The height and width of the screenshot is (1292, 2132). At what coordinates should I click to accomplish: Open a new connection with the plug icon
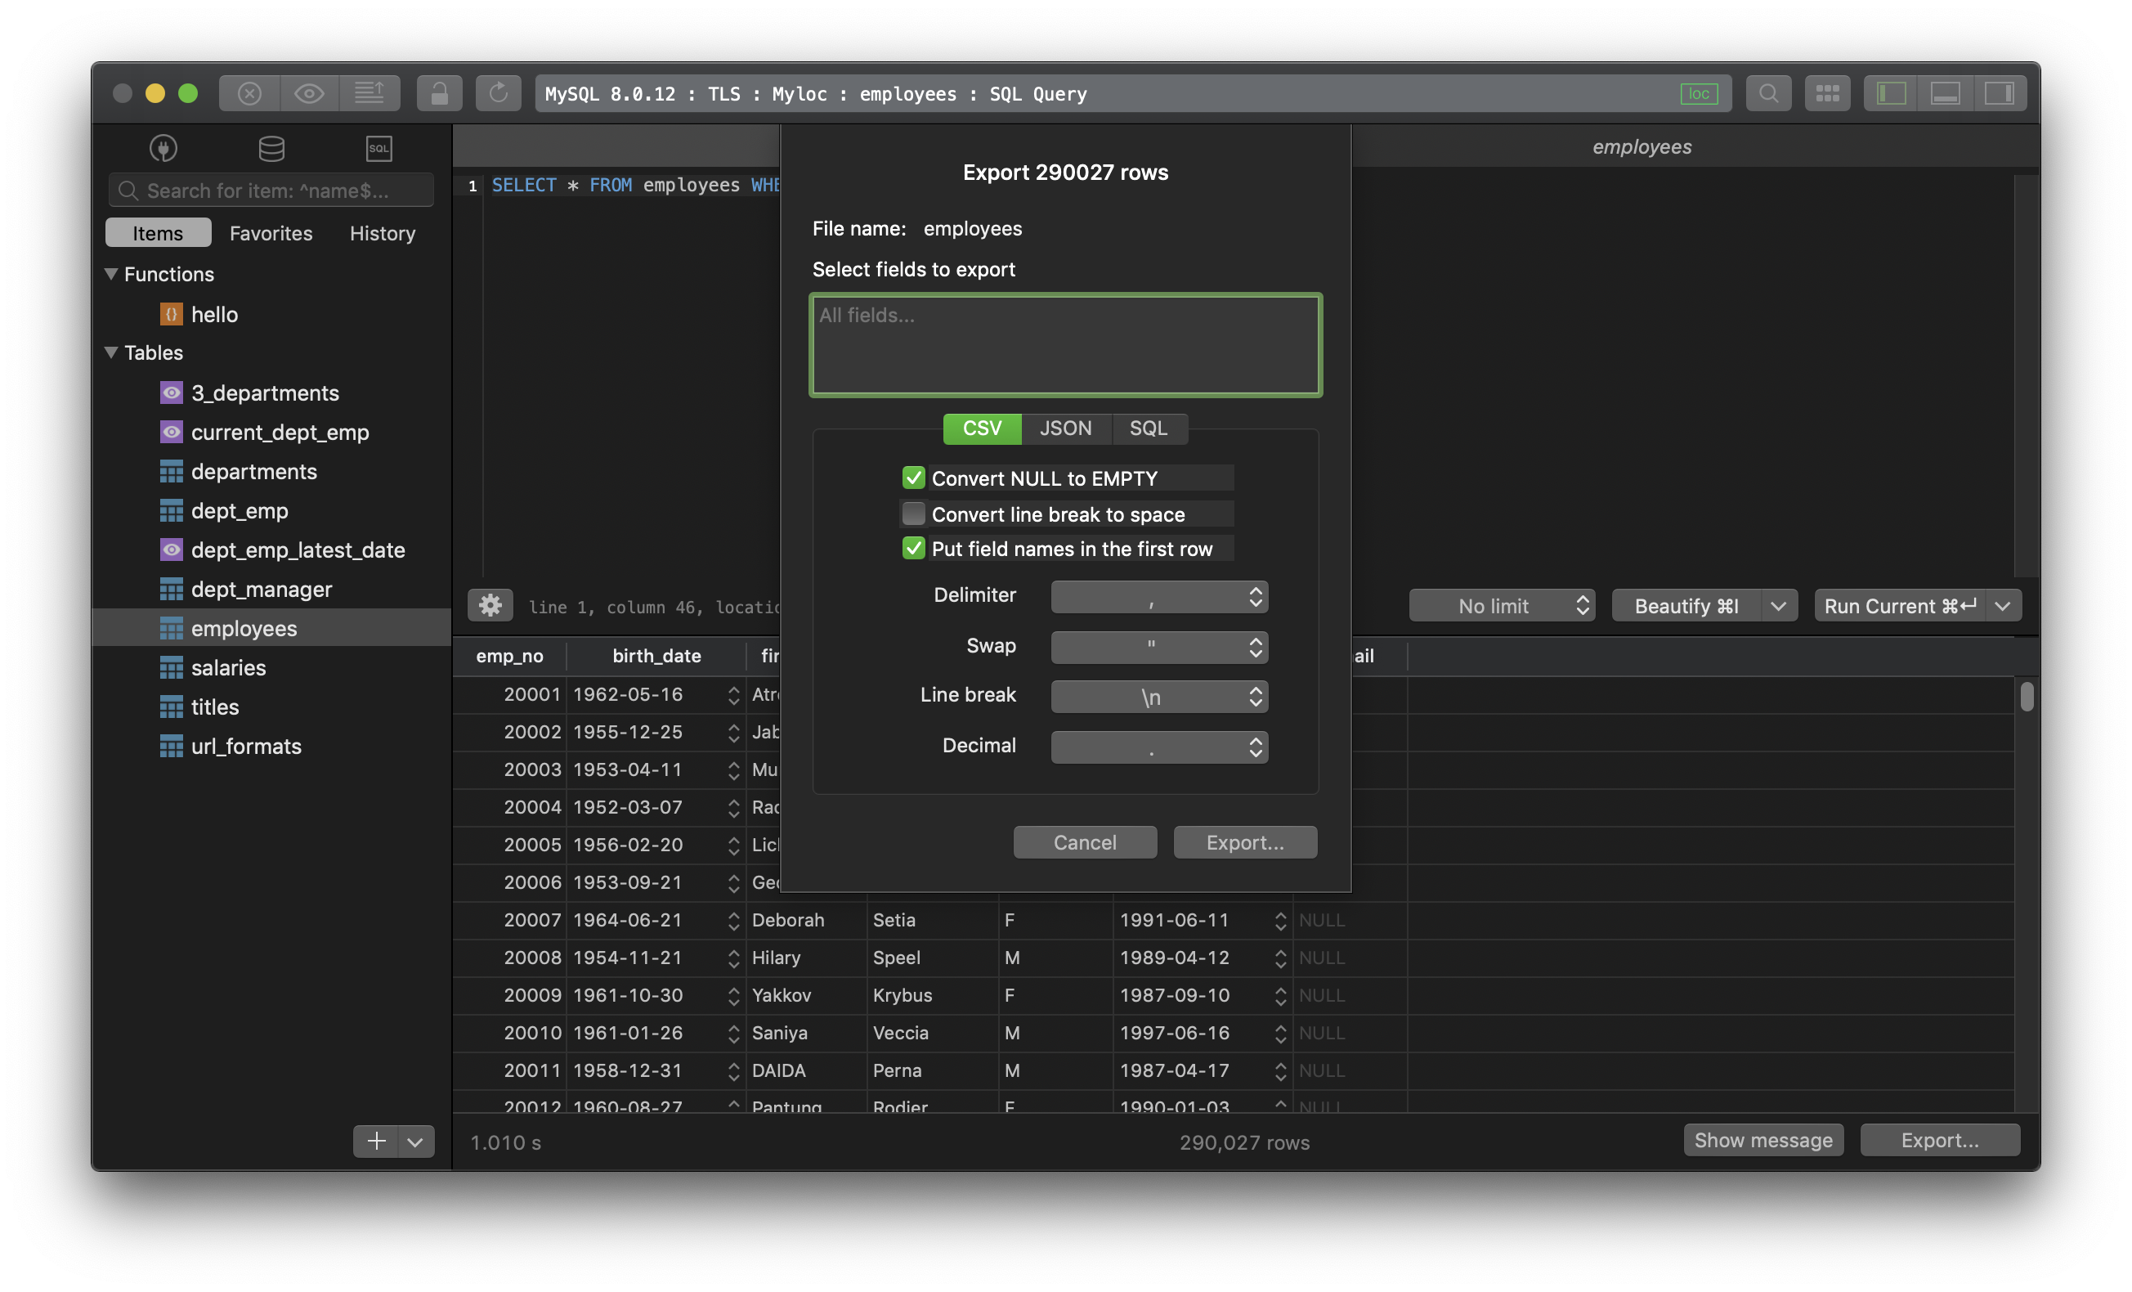(162, 148)
